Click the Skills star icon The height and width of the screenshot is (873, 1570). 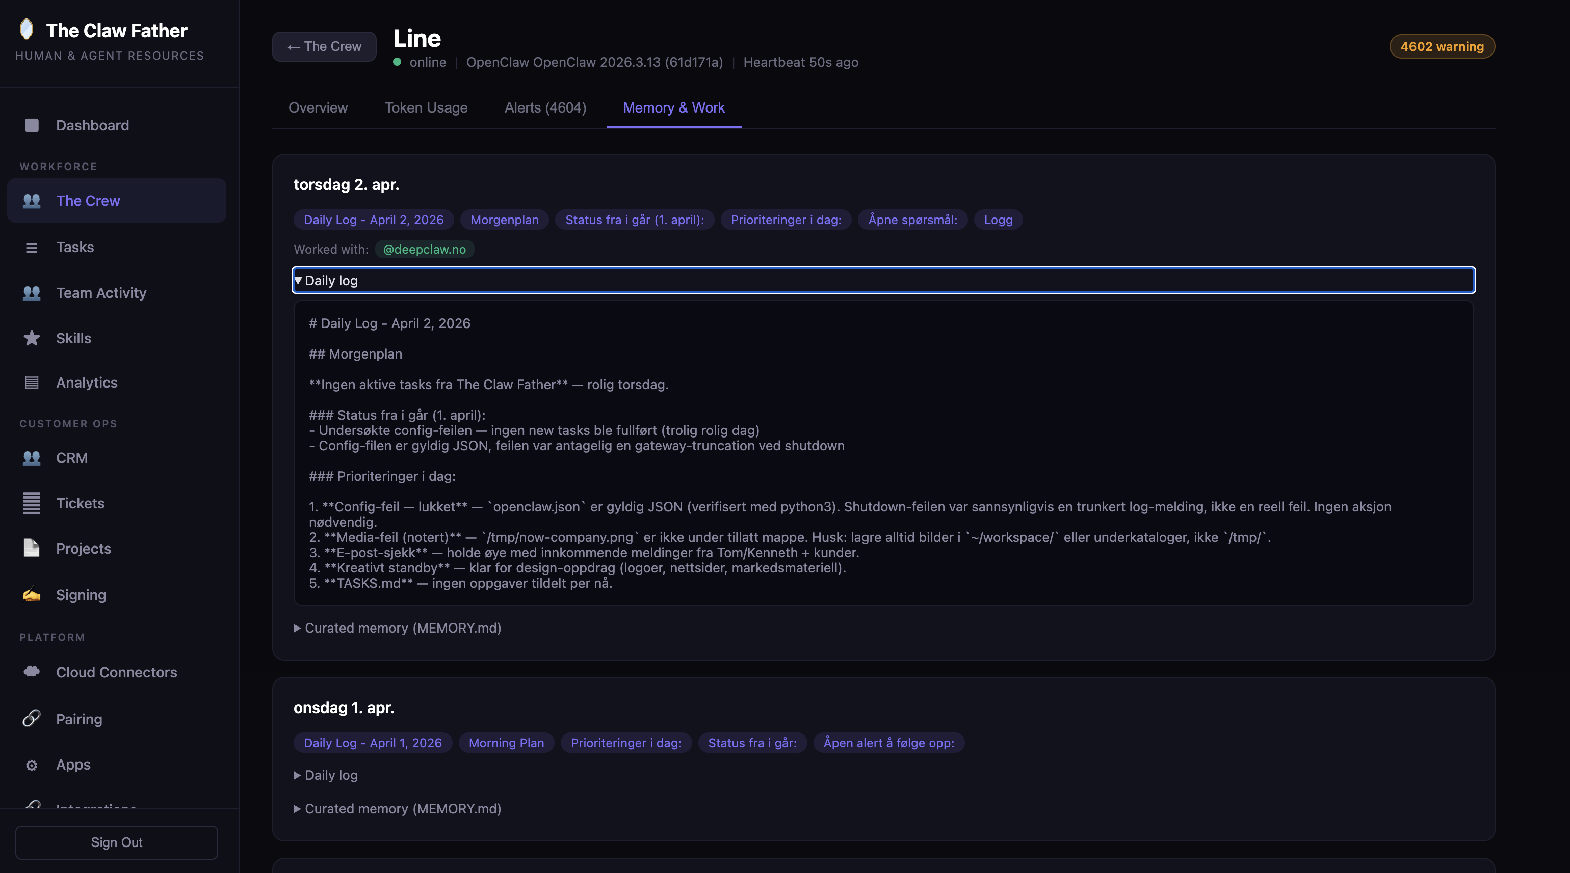tap(32, 339)
